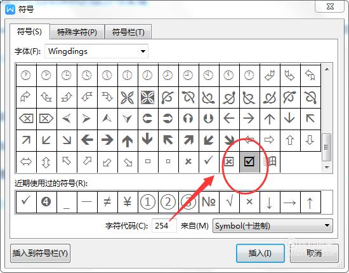Select the delete-left backspace symbol
The height and width of the screenshot is (273, 349).
coord(26,119)
